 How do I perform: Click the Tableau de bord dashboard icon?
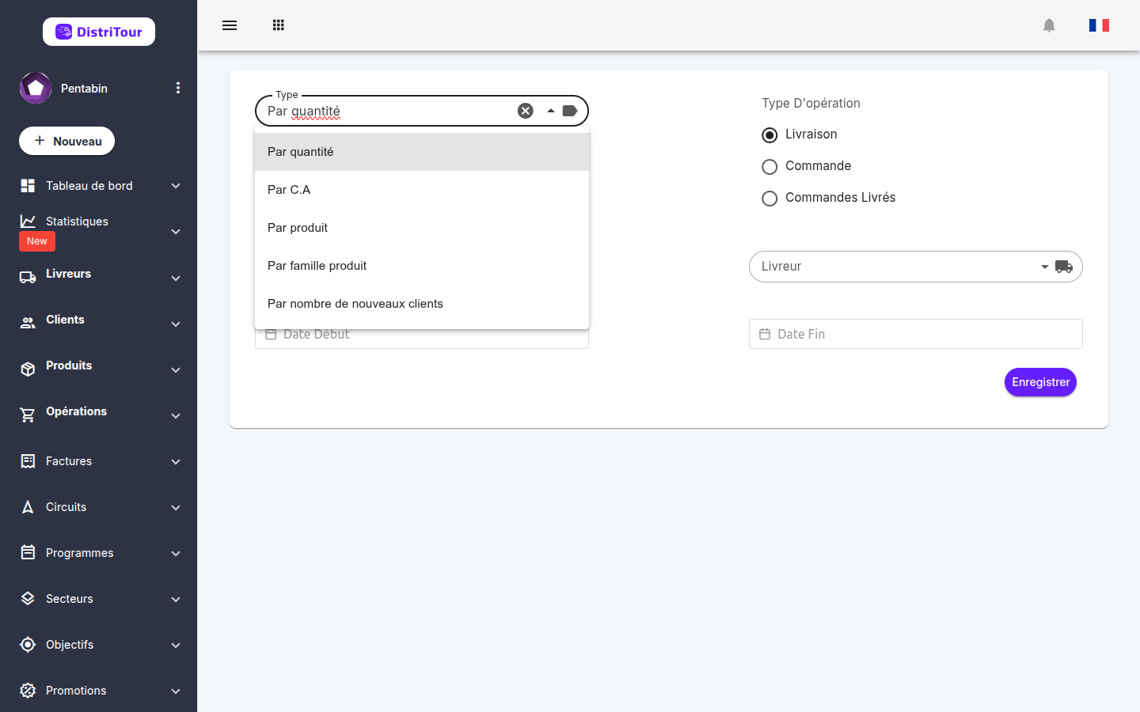pyautogui.click(x=28, y=186)
